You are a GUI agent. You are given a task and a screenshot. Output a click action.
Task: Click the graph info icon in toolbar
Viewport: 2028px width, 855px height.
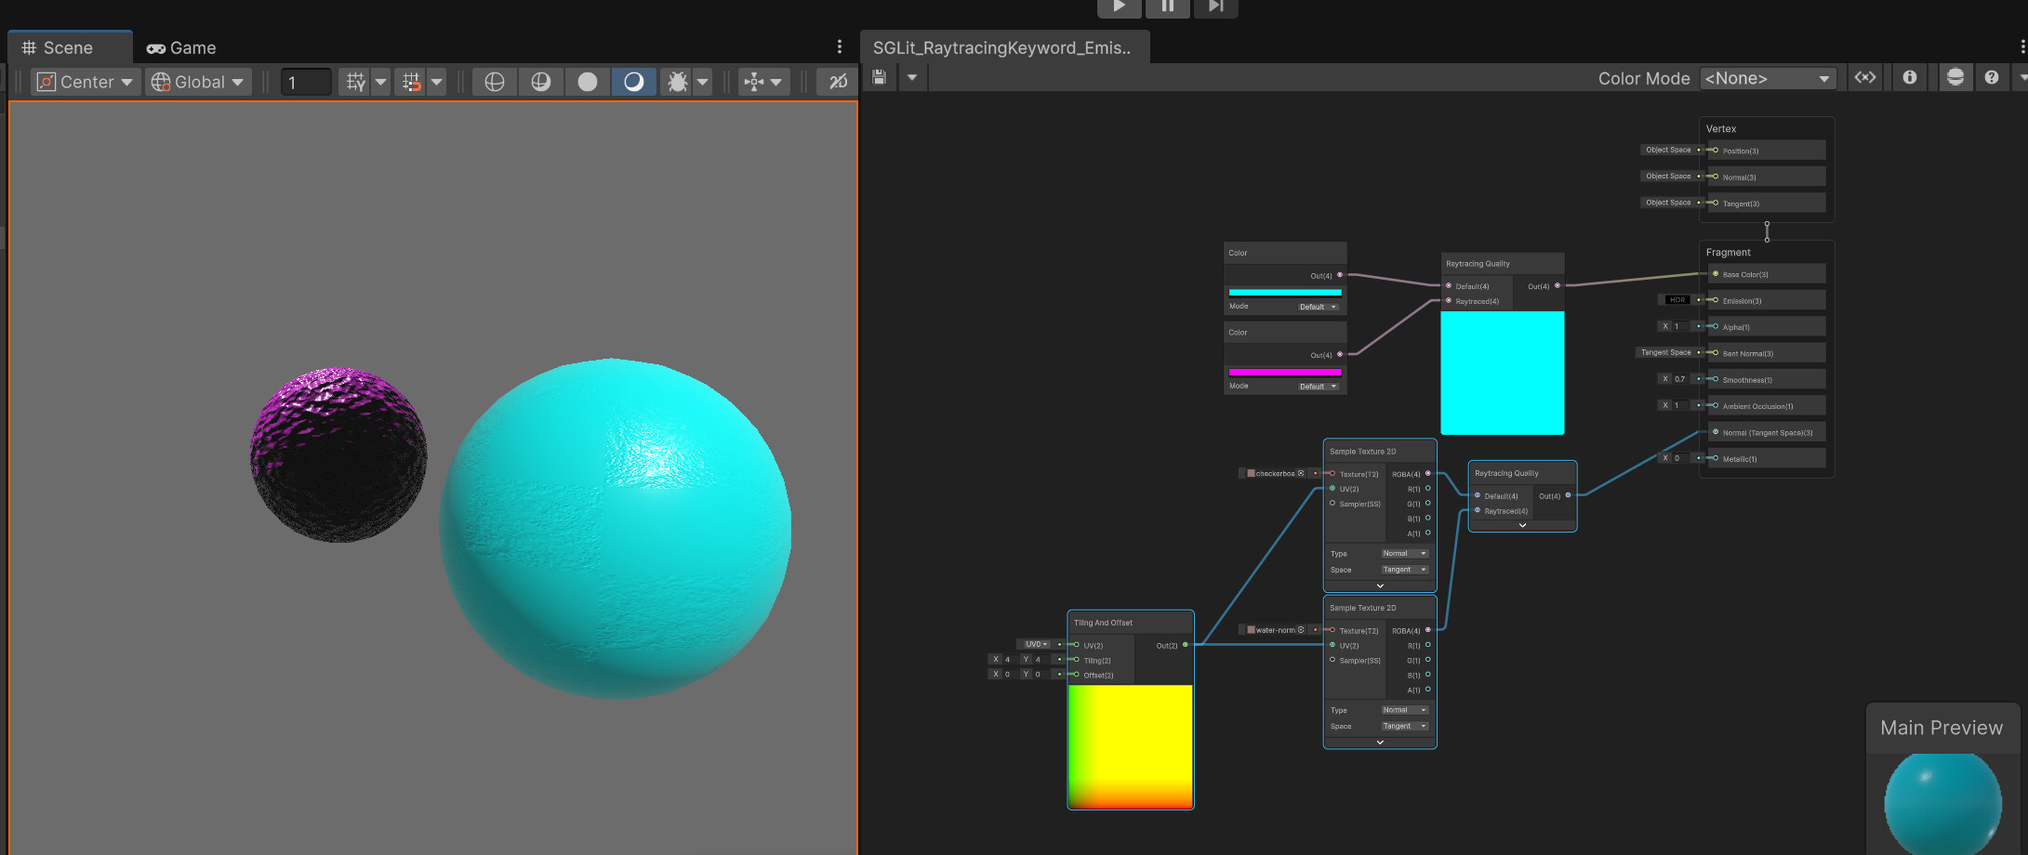tap(1910, 77)
